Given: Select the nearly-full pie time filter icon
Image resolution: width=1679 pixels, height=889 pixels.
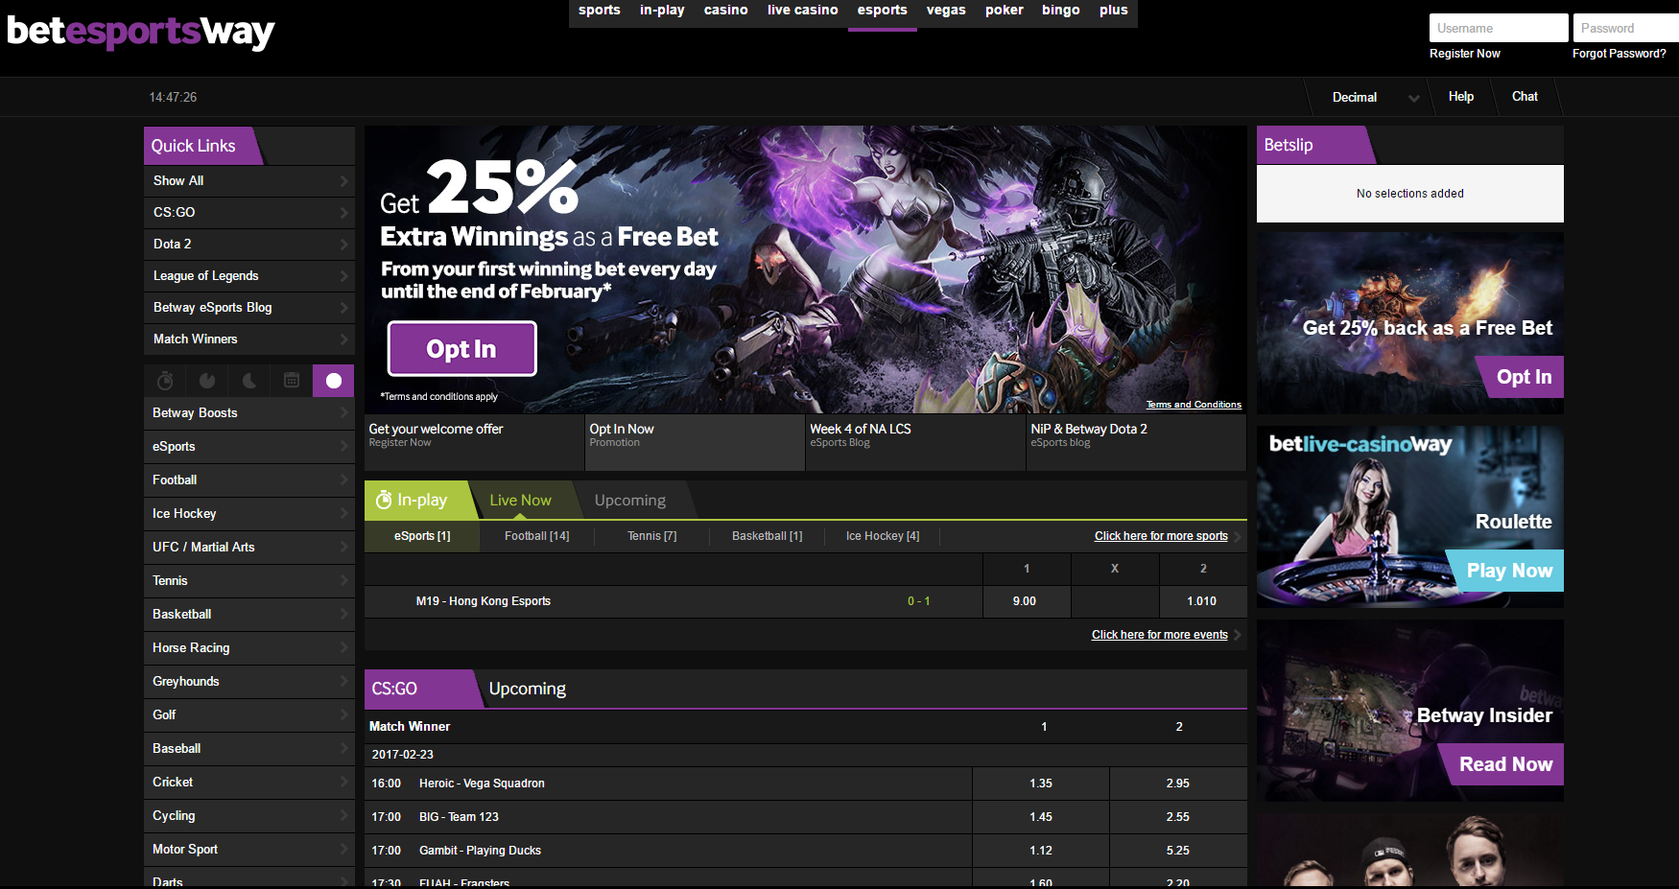Looking at the screenshot, I should coord(207,381).
